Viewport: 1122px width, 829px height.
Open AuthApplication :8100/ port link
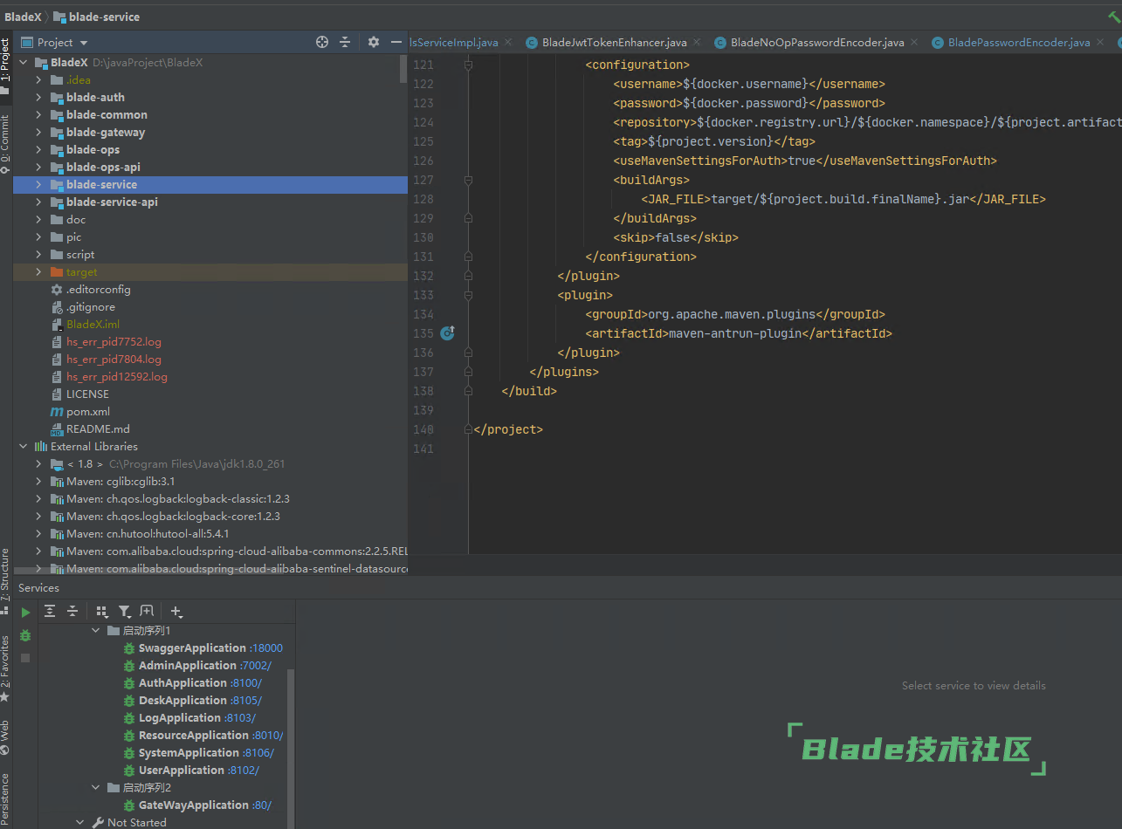point(246,683)
